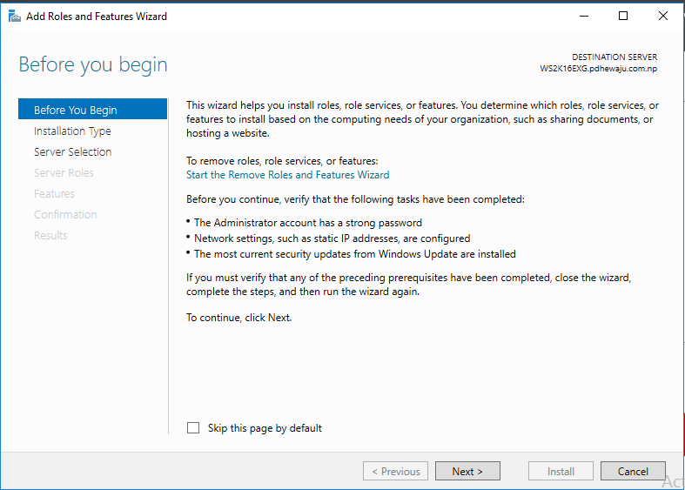Open Start the Remove Roles and Features Wizard link
This screenshot has height=490, width=685.
(287, 175)
